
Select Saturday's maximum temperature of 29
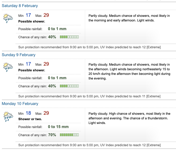click(x=46, y=15)
